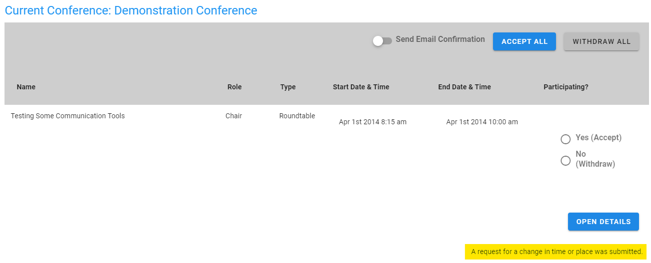
Task: Click the Participating? column header
Action: tap(566, 87)
